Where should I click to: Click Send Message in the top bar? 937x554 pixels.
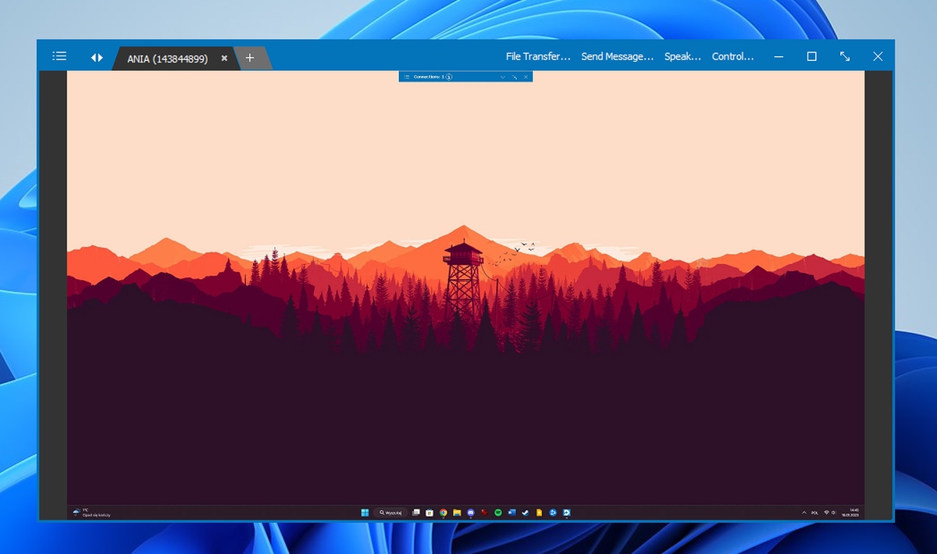[x=617, y=56]
